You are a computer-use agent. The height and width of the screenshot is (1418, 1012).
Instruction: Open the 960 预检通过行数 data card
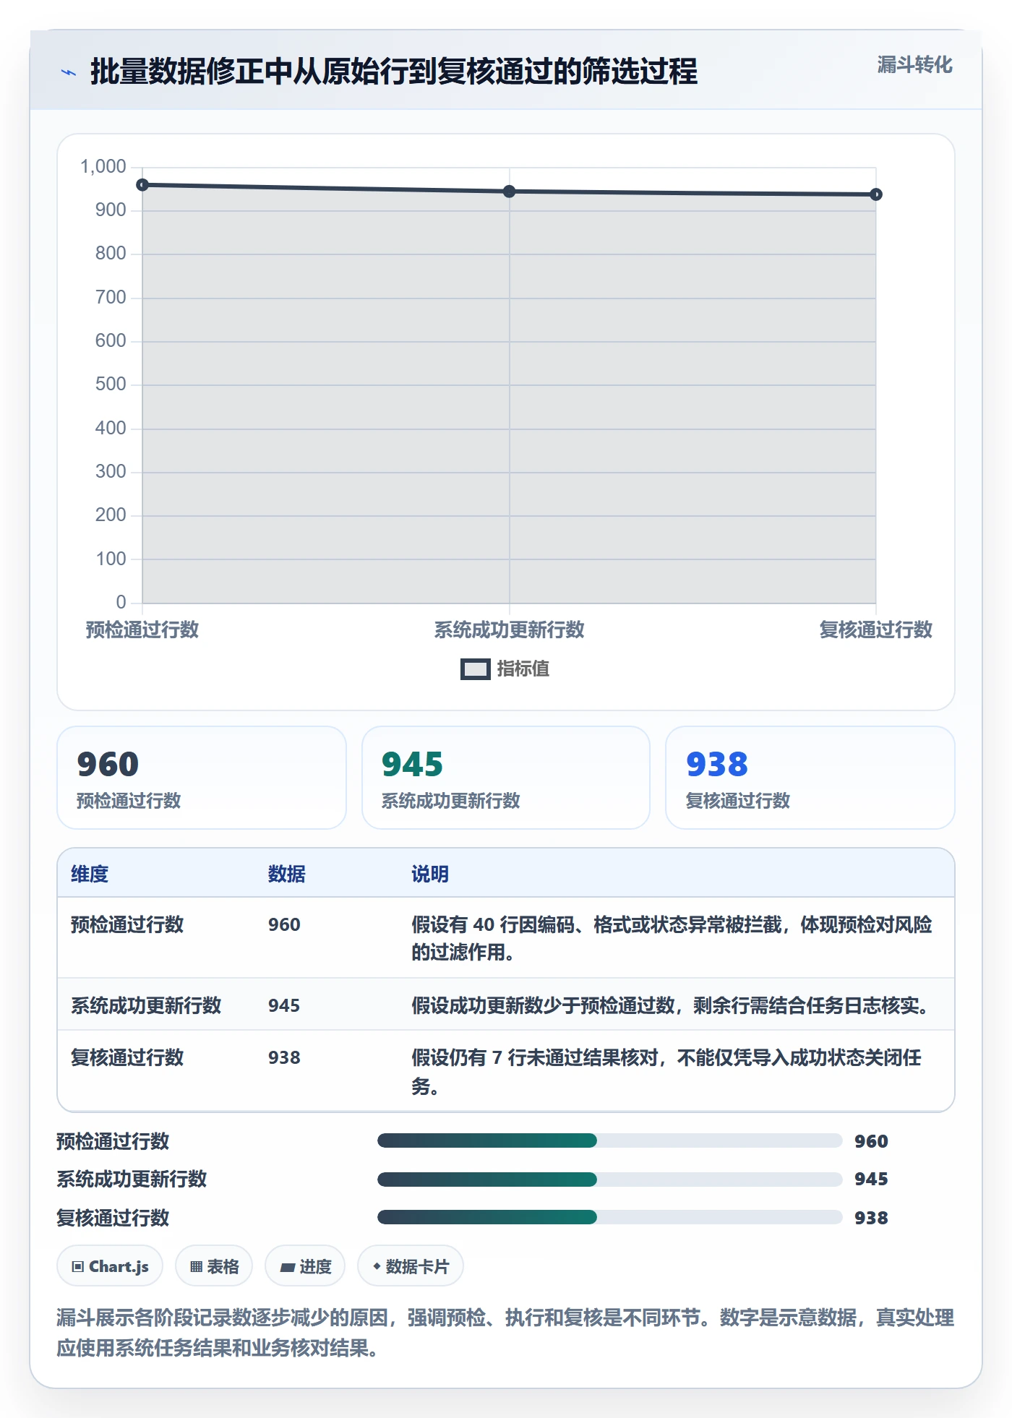pos(202,778)
